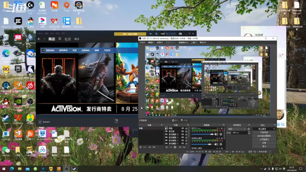The width and height of the screenshot is (306, 172).
Task: Open source properties gear in OBS source toolbar
Action: [175, 120]
